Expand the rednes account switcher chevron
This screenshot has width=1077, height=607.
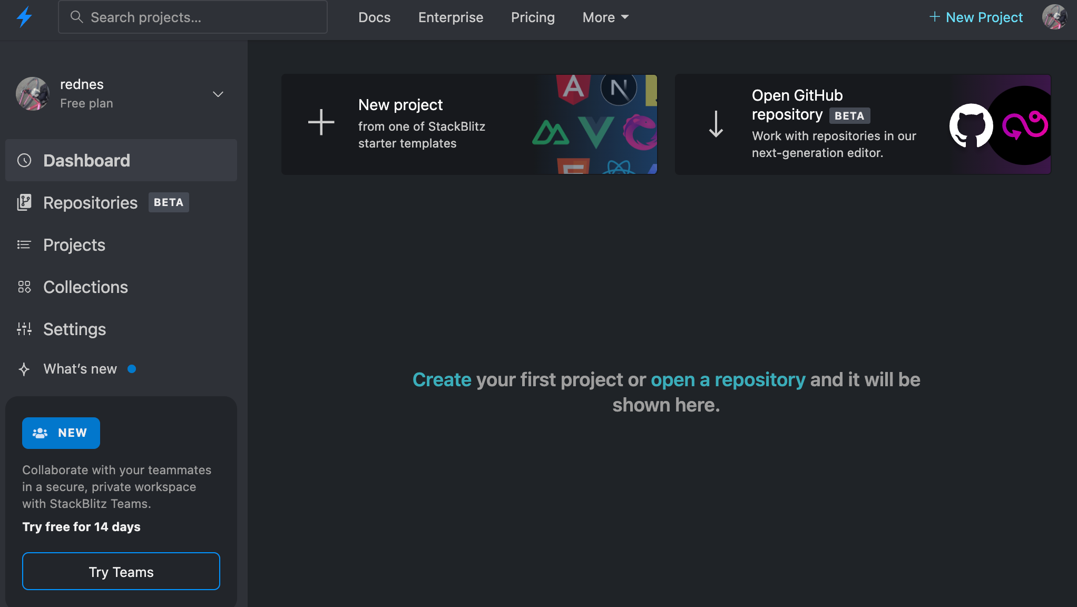pos(218,94)
